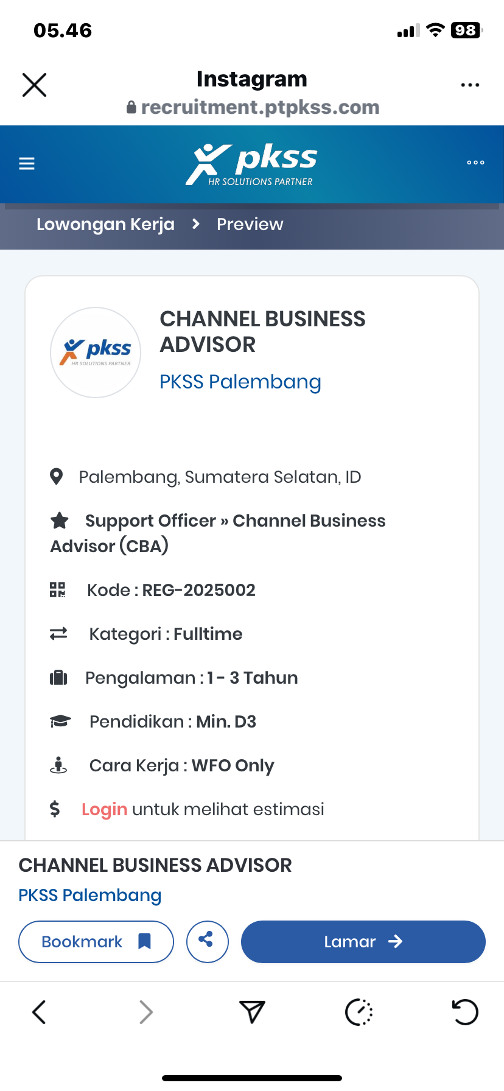The height and width of the screenshot is (1091, 504).
Task: Tap the pkss header logo
Action: coord(252,164)
